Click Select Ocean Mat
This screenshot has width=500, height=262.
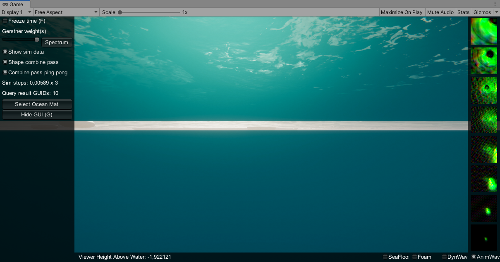tap(37, 104)
